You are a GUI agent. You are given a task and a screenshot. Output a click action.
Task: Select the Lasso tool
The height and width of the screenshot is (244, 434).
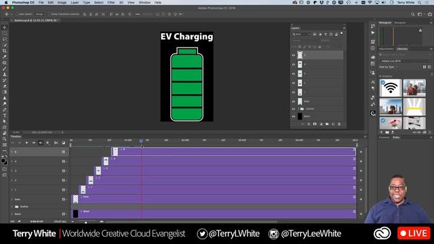pyautogui.click(x=5, y=39)
